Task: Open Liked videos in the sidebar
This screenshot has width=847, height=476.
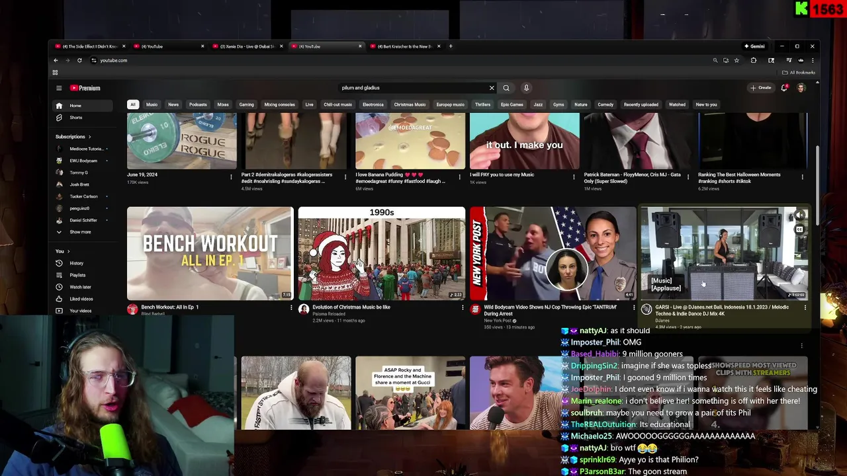Action: pyautogui.click(x=81, y=299)
